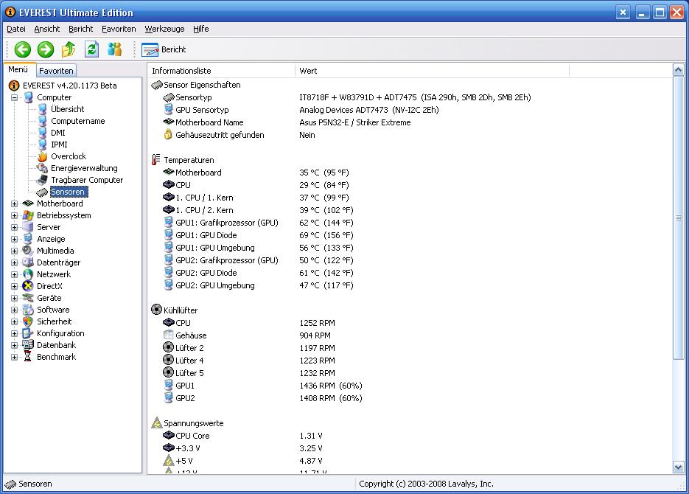Expand the Anzeige tree node
This screenshot has height=494, width=689.
tap(15, 239)
